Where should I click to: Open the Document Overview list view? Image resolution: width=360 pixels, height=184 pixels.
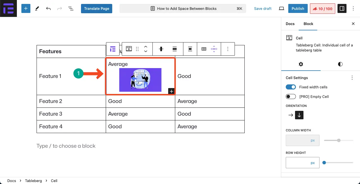(x=71, y=8)
